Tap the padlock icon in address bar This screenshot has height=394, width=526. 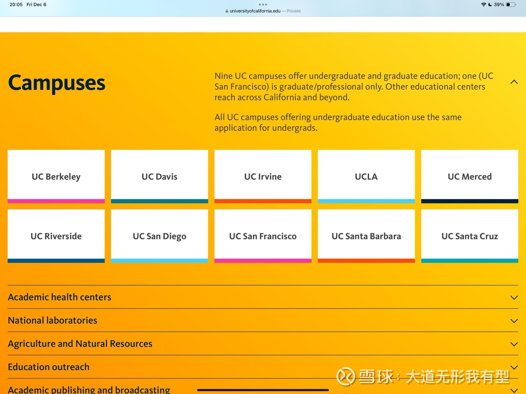coord(227,11)
